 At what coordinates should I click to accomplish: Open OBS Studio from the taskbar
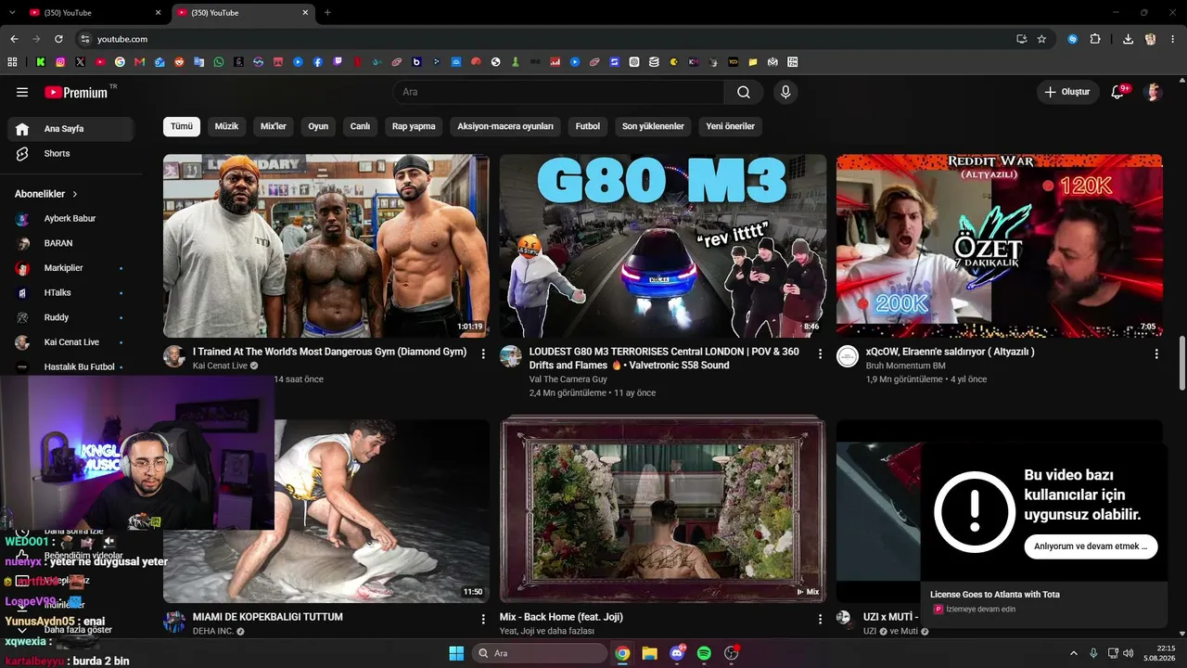(x=732, y=653)
